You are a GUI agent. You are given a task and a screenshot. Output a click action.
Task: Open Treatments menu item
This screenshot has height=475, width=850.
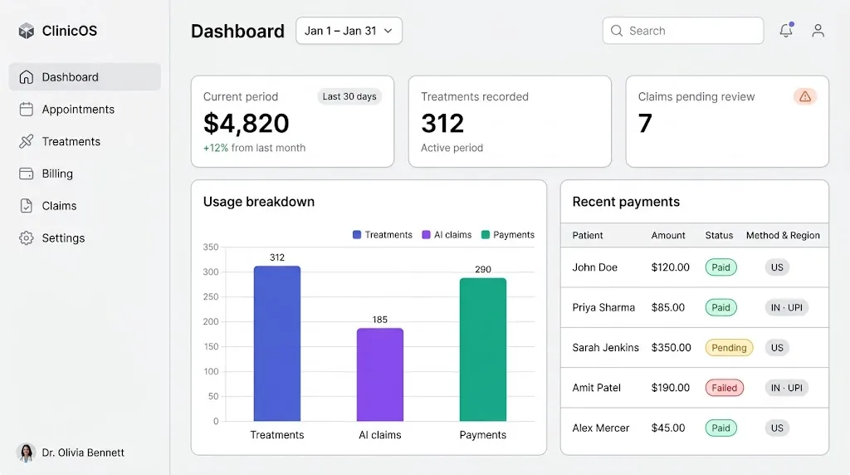(x=85, y=141)
